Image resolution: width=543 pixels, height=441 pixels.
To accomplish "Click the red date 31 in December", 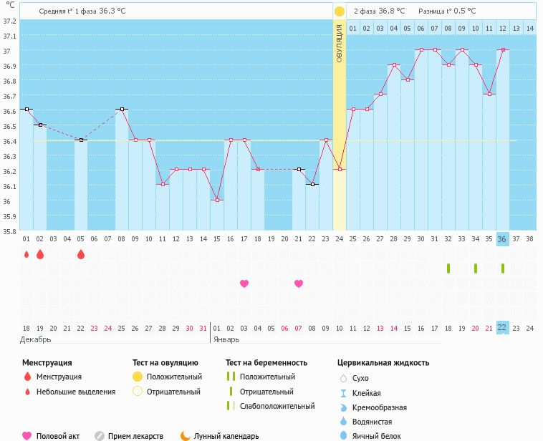I will (x=203, y=328).
